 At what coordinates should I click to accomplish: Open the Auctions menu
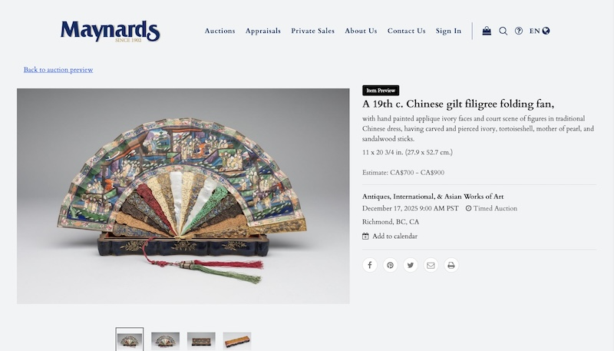click(220, 31)
